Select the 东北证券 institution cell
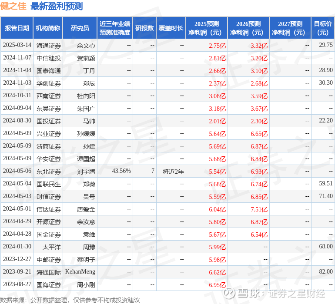The width and height of the screenshot is (335, 304). coord(49,172)
